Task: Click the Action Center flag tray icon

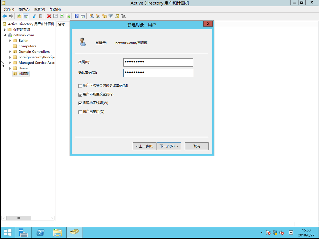Action: pyautogui.click(x=268, y=233)
